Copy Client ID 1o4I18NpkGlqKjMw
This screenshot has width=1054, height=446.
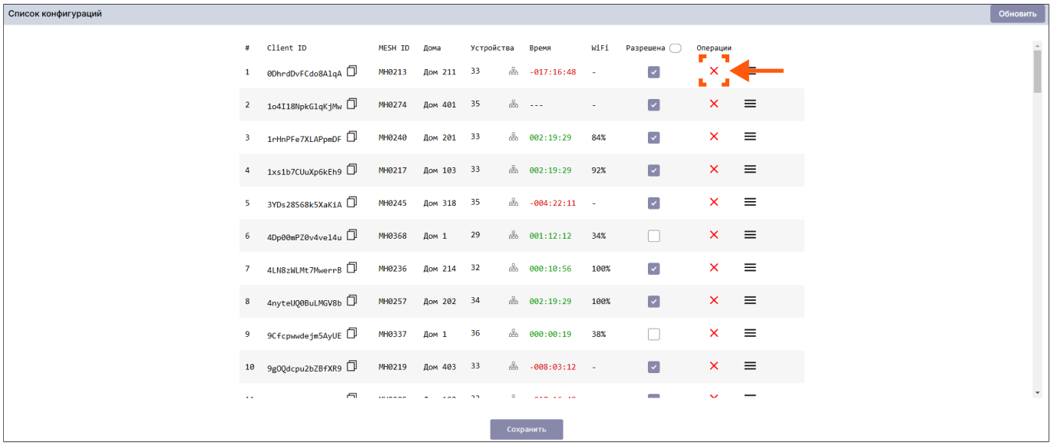(352, 103)
